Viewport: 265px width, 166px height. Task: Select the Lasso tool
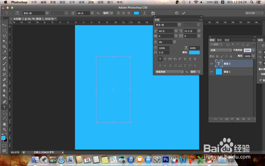[4, 36]
